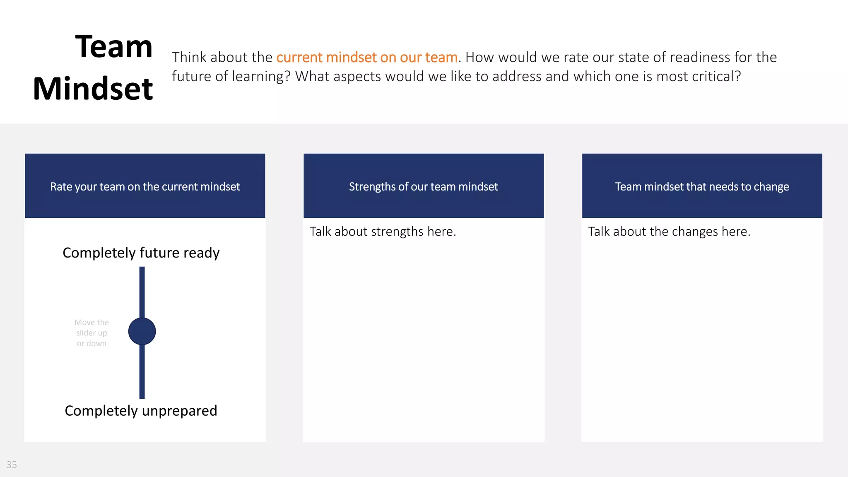Click the 'Move the slider up or down' hint
848x477 pixels.
[x=92, y=333]
